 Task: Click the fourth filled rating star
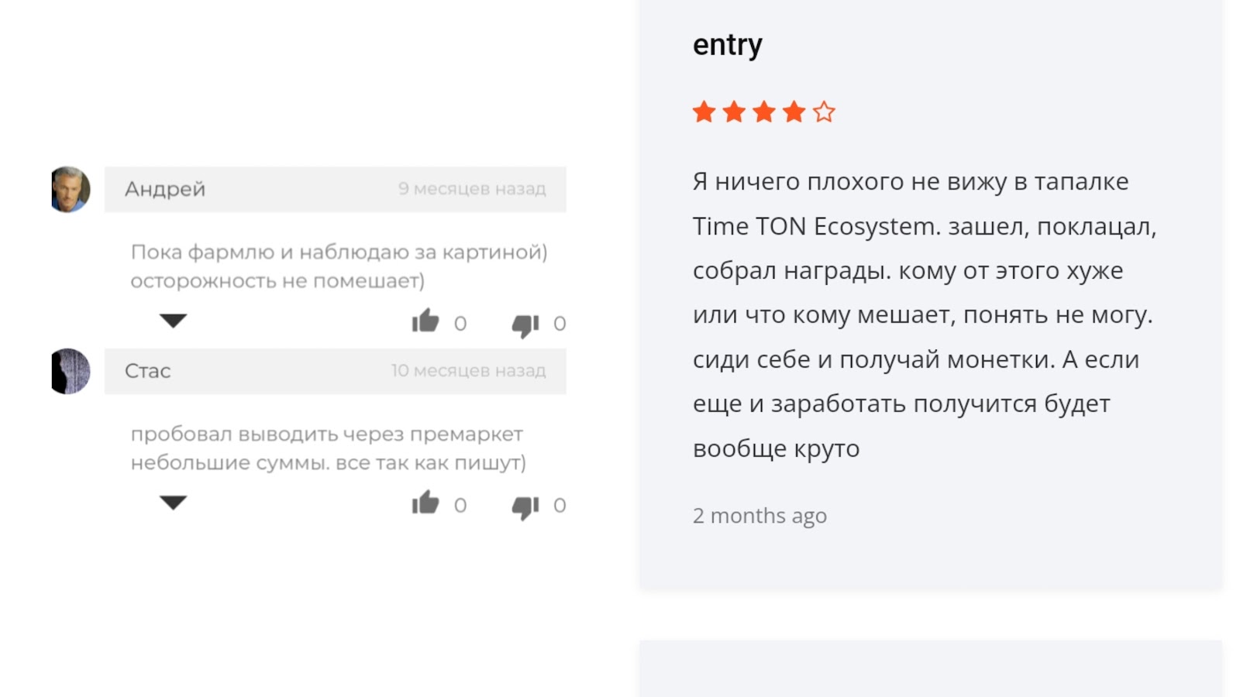click(794, 112)
